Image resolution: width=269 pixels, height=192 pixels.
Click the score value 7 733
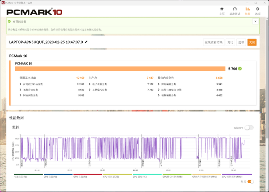[150, 90]
